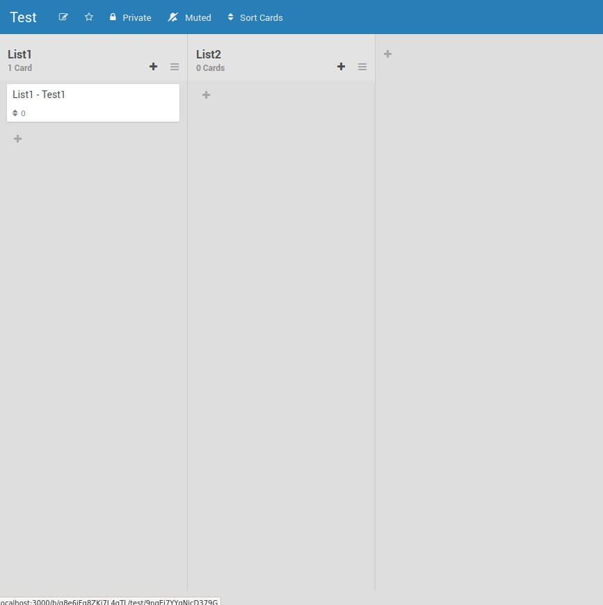Click the plus icon inside List2 body
Viewport: 603px width, 605px height.
tap(206, 95)
